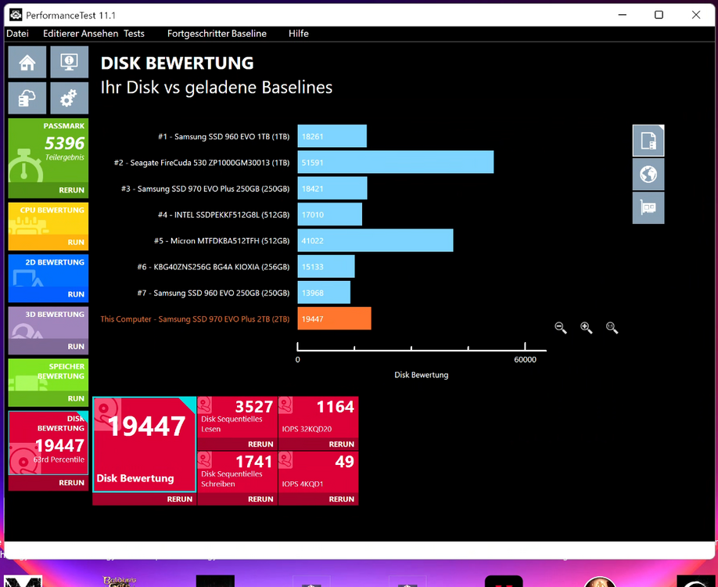Image resolution: width=718 pixels, height=587 pixels.
Task: Click the globe web baselines icon
Action: pyautogui.click(x=648, y=174)
